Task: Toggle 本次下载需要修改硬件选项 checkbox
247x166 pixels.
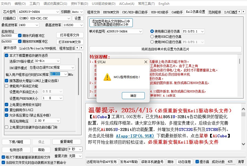Action: [6, 56]
